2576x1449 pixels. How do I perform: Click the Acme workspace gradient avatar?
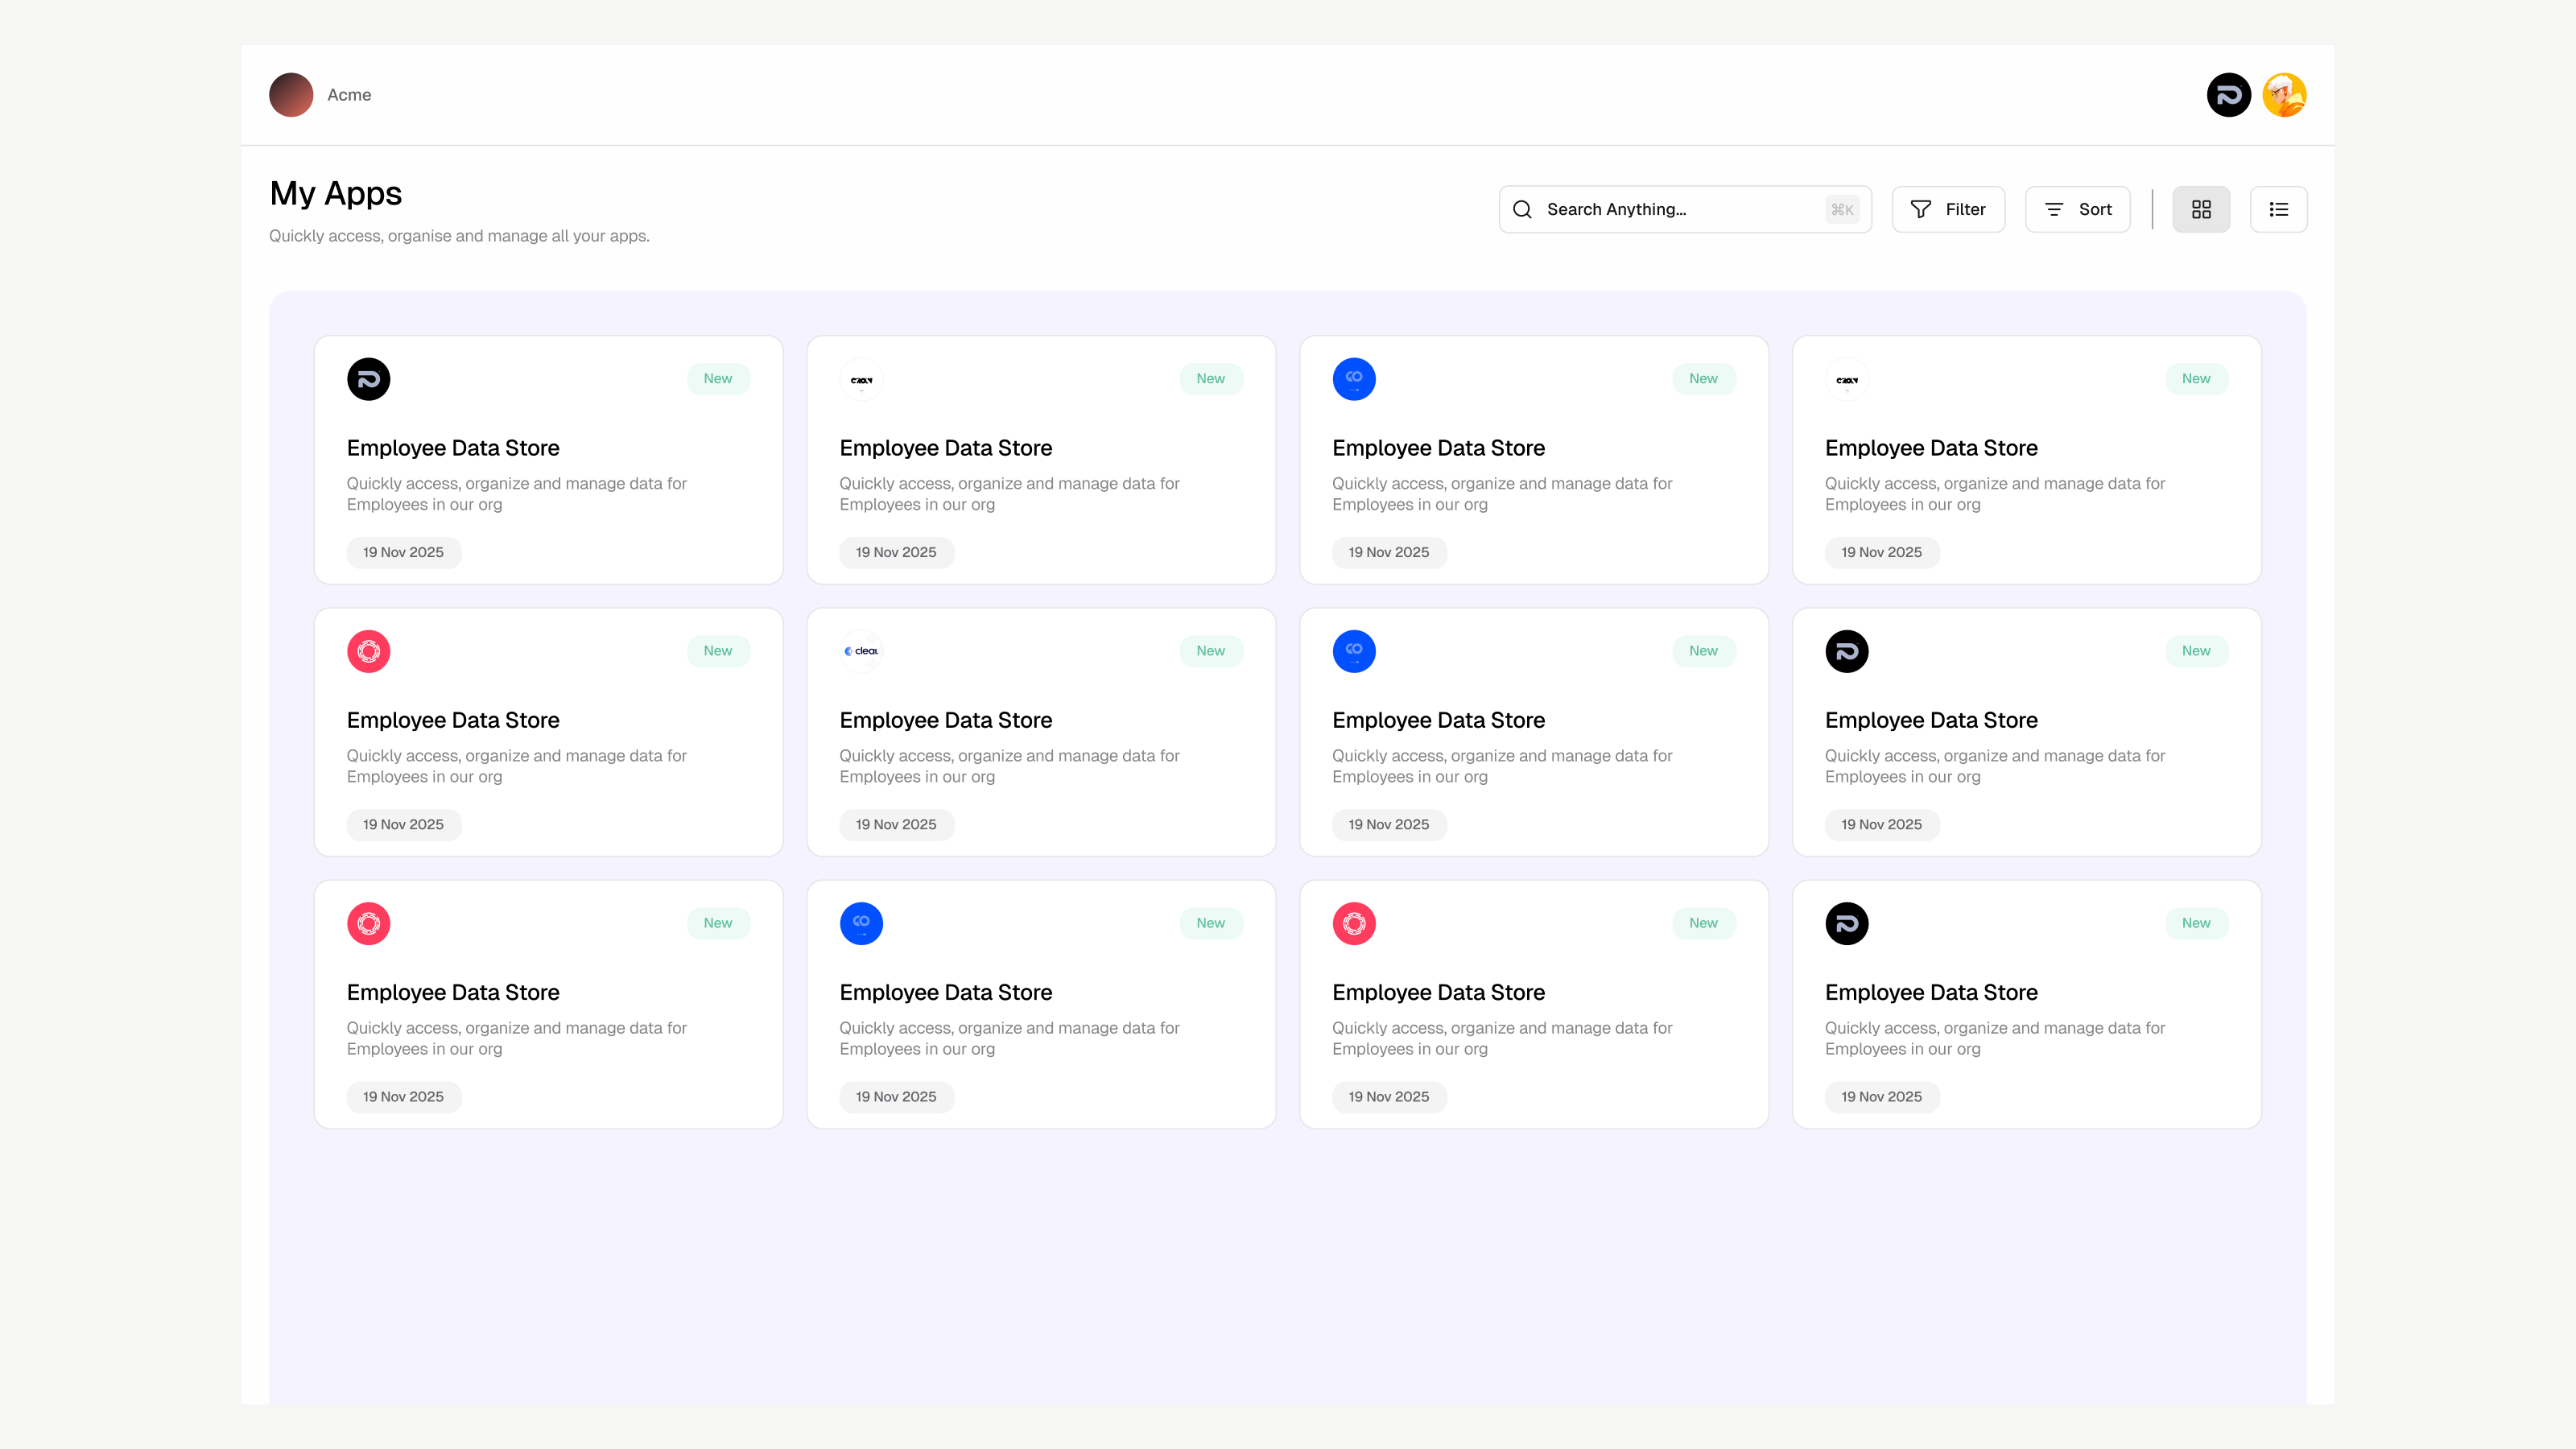click(x=291, y=95)
